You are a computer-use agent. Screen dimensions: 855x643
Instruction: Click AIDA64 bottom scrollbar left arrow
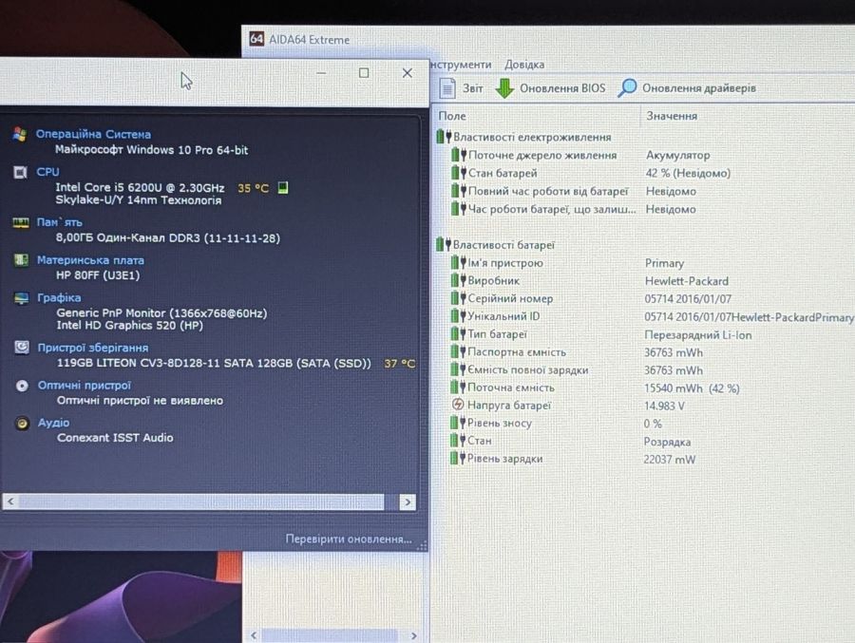[x=254, y=635]
